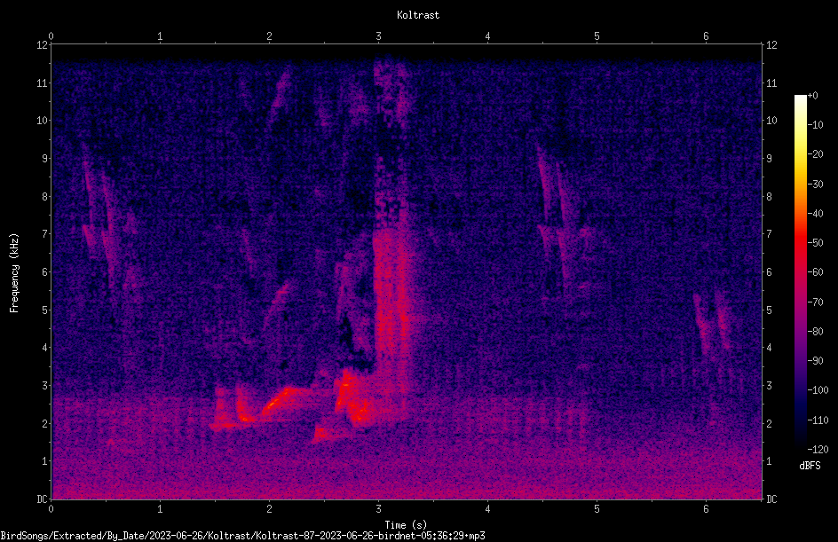Click the '3' tick label on top time axis
The width and height of the screenshot is (838, 542).
(x=378, y=36)
